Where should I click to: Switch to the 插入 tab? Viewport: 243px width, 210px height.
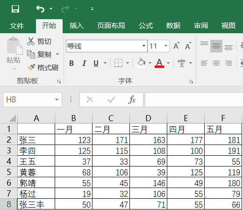(x=77, y=26)
